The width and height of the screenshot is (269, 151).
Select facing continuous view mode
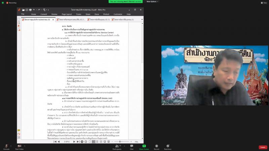click(101, 142)
